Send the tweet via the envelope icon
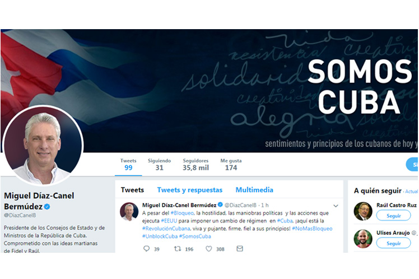 240,249
